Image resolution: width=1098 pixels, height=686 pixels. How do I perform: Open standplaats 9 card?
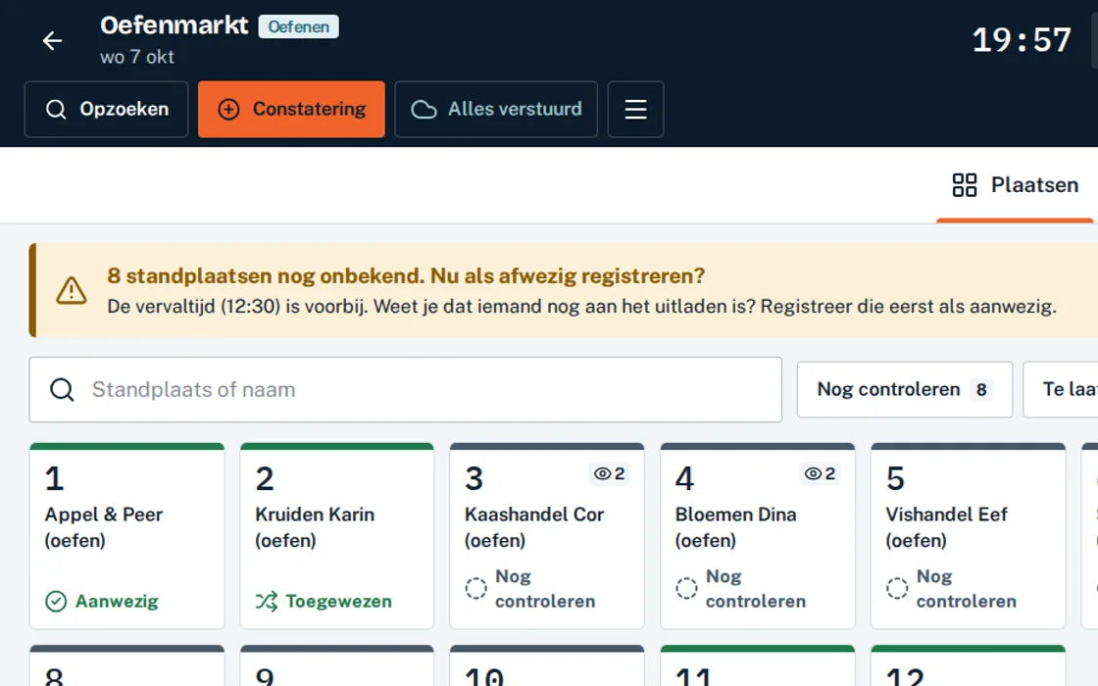pyautogui.click(x=337, y=665)
